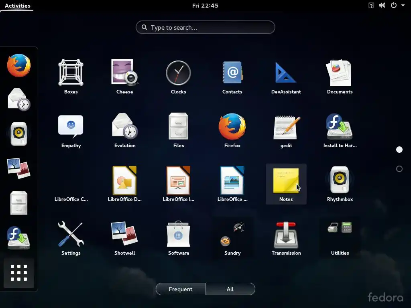Screen dimensions: 411x308
Task: Open Settings from the app grid
Action: (71, 237)
